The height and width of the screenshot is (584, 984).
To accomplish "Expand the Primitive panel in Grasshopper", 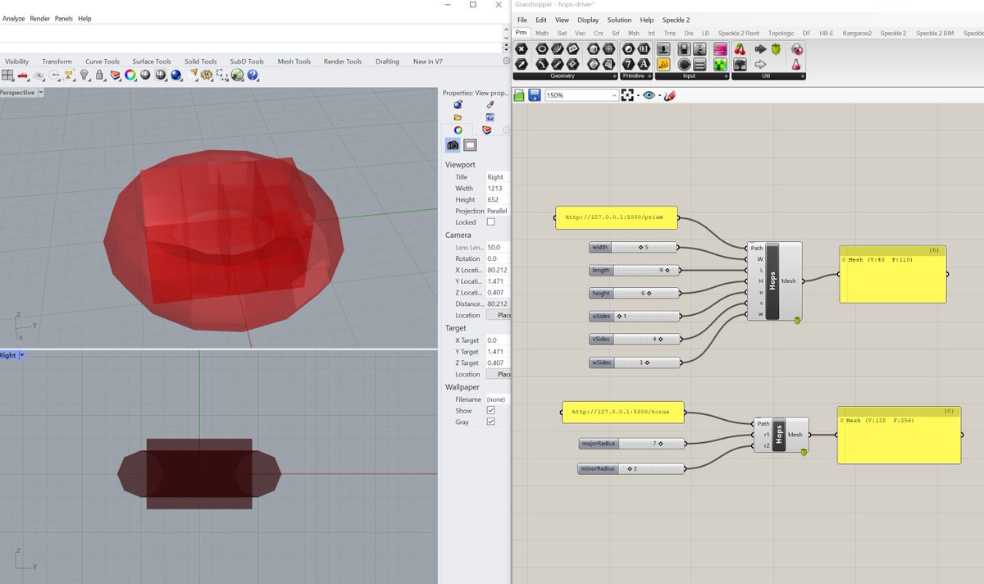I will (649, 76).
